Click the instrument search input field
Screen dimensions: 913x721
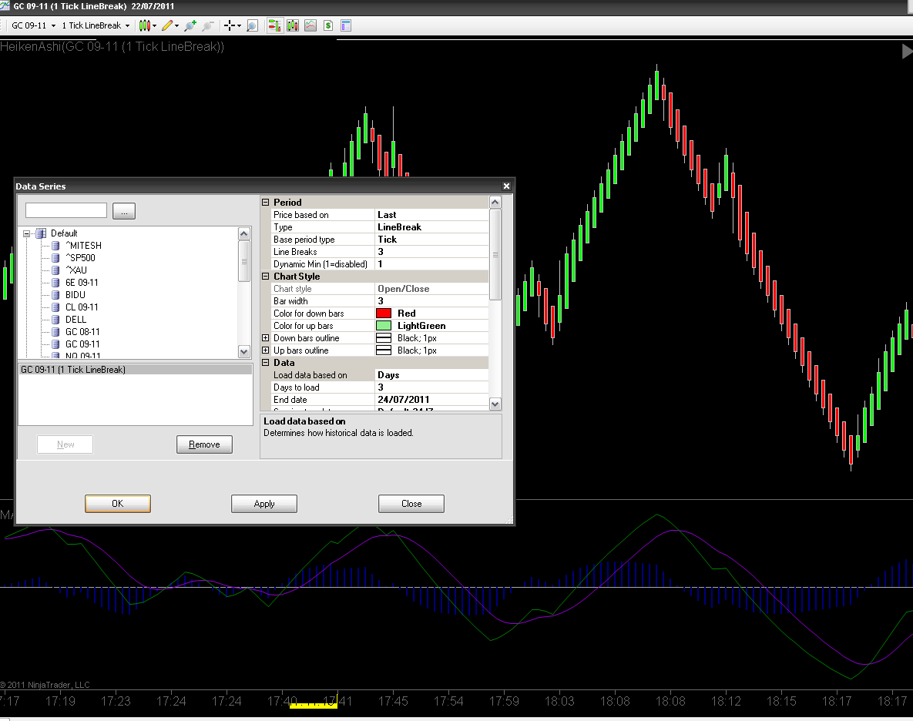click(x=66, y=210)
